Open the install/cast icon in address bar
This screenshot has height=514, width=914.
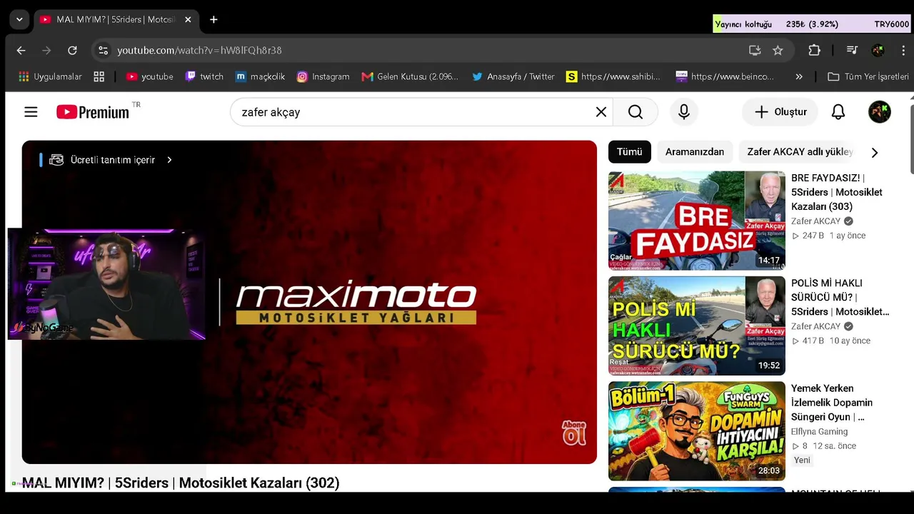point(755,50)
